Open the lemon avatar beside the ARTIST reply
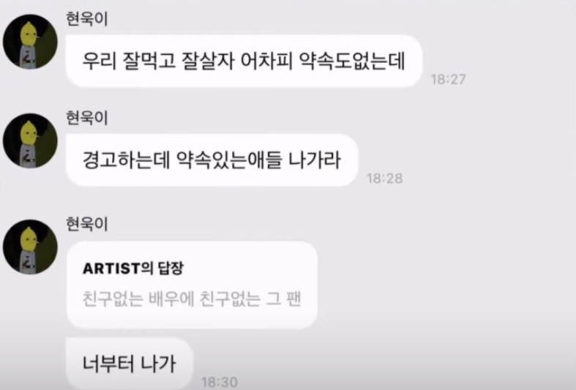Viewport: 576px width, 390px height. click(30, 247)
